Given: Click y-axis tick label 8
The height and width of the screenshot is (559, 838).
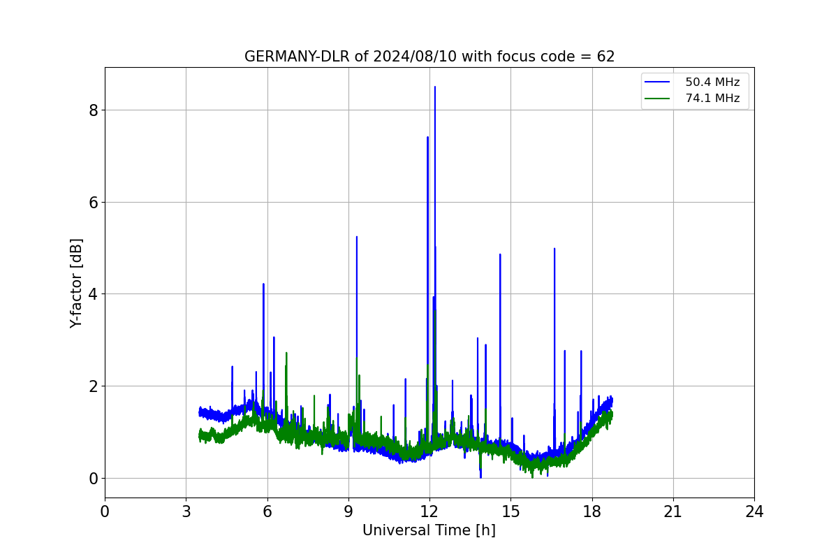Looking at the screenshot, I should click(94, 110).
